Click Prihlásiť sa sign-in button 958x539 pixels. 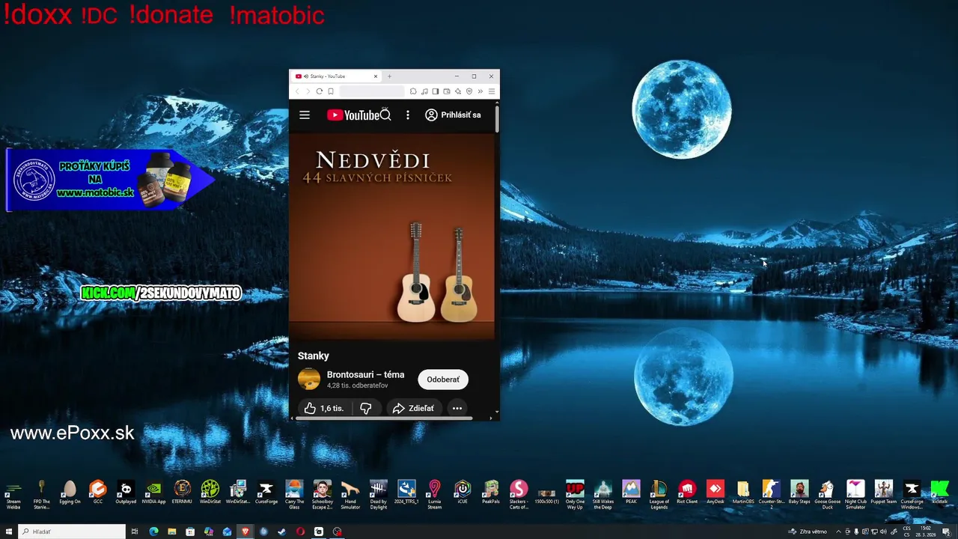(x=454, y=115)
